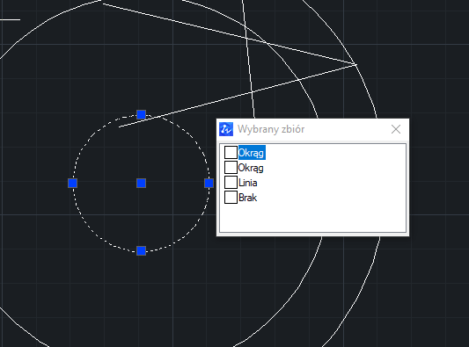
Task: Select the highlighted Okrąg entry text
Action: 252,152
